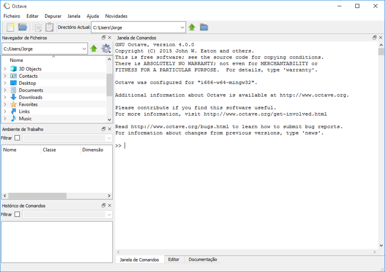Undock the Ambiente de Trabalho panel
The image size is (385, 272).
pyautogui.click(x=103, y=129)
